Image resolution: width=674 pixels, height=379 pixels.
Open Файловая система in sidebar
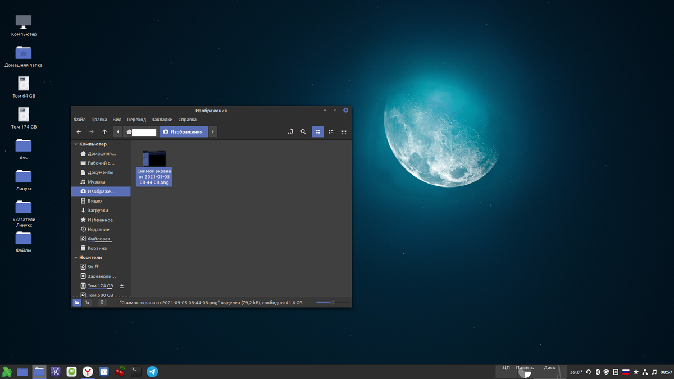click(101, 239)
